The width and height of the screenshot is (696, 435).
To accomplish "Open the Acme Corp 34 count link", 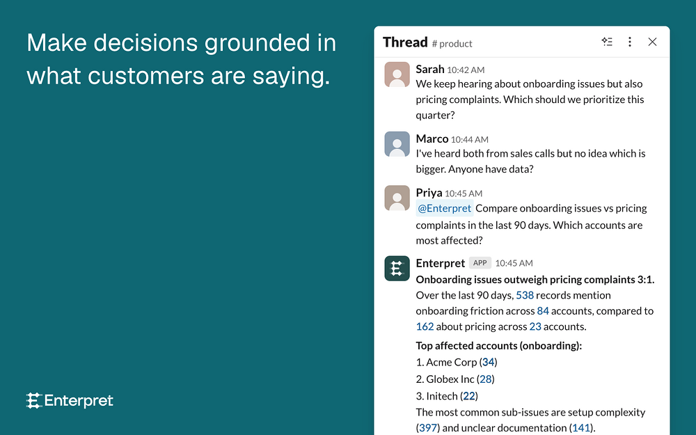I will [489, 362].
